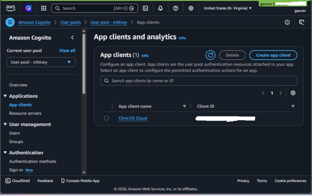Screen dimensions: 312x196
Task: Click the CloudShell footer icon
Action: (8, 181)
